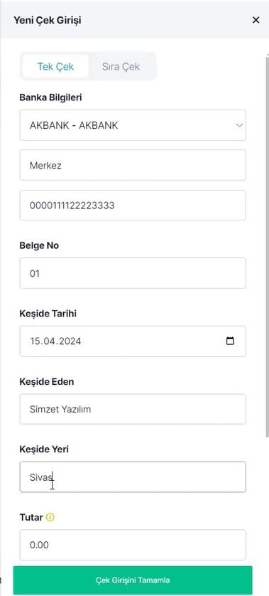
Task: Click the Keşide Tarihi field label
Action: pos(48,314)
